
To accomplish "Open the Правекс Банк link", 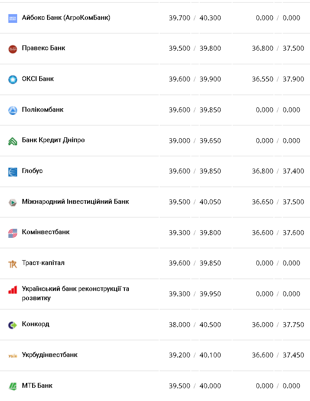I will tap(44, 48).
